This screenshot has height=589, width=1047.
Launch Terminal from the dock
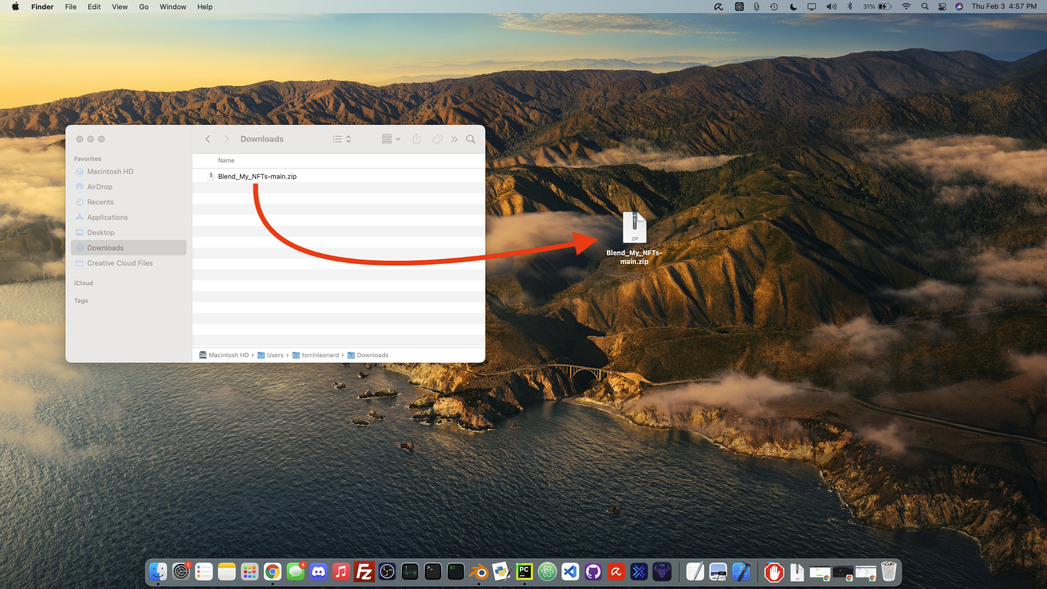pyautogui.click(x=432, y=572)
